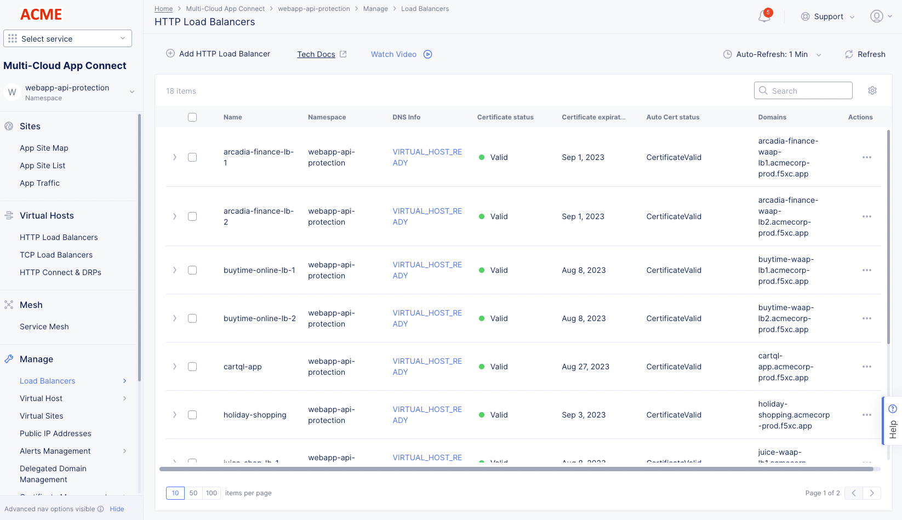902x520 pixels.
Task: Open the Select service dropdown
Action: tap(67, 38)
